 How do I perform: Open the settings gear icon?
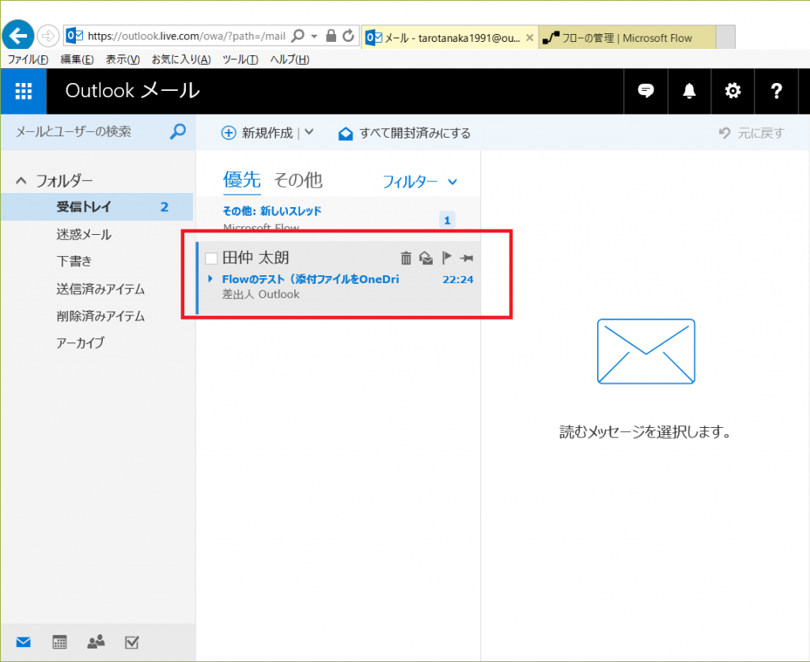(x=732, y=91)
